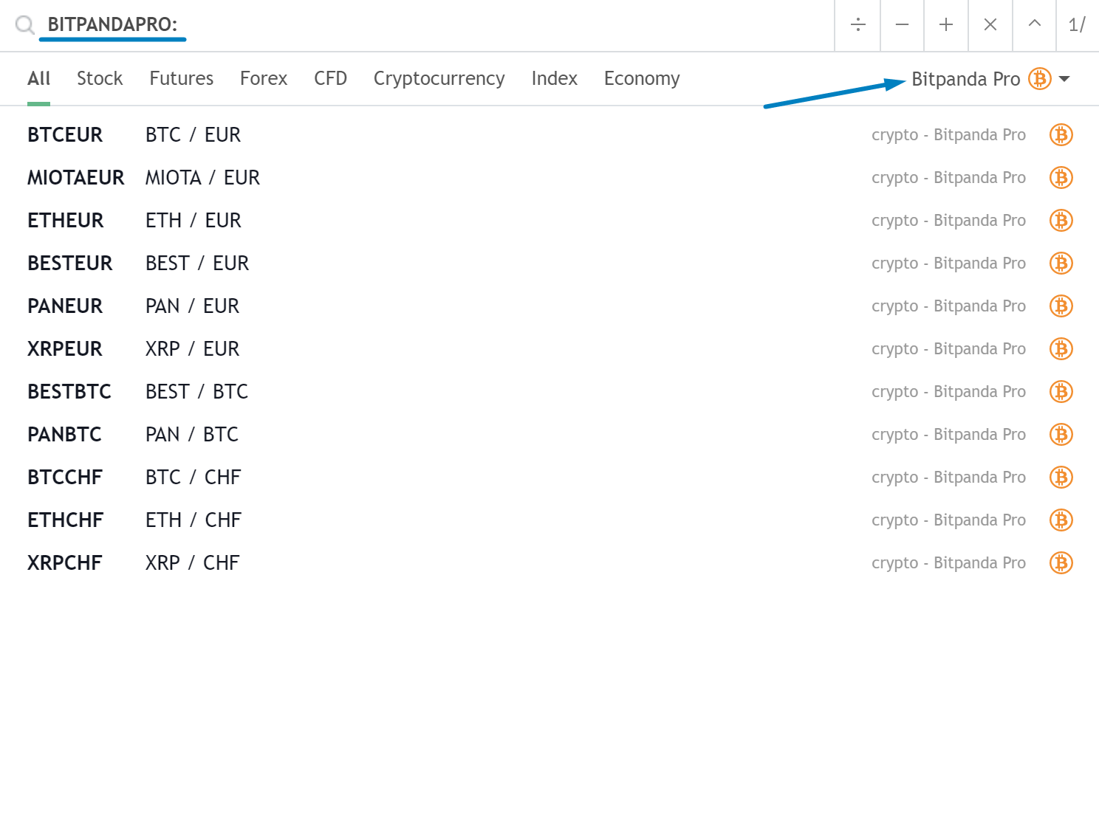The image size is (1099, 837).
Task: Click the Bitcoin icon in BTCCHF row
Action: [1061, 478]
